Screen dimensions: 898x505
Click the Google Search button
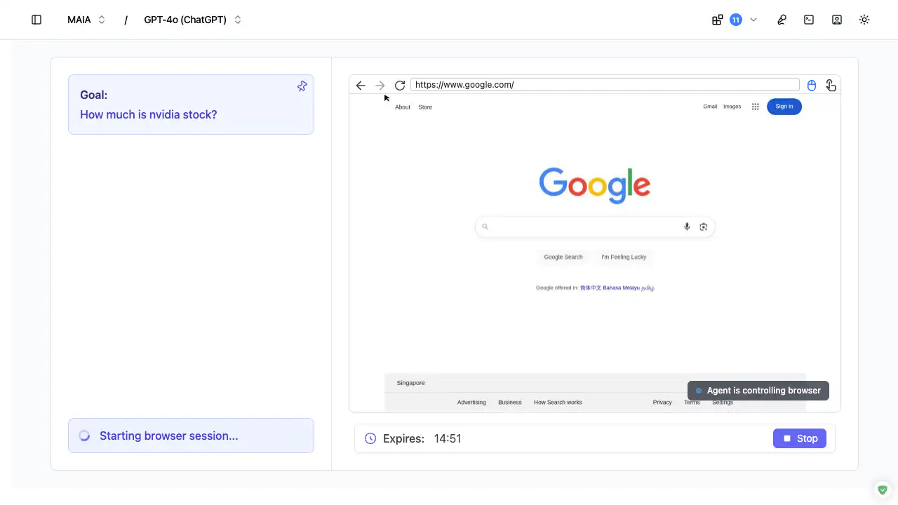(x=563, y=257)
